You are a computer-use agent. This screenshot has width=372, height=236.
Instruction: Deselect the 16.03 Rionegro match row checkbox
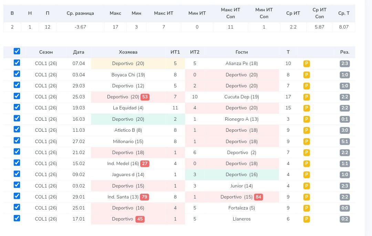pos(17,118)
